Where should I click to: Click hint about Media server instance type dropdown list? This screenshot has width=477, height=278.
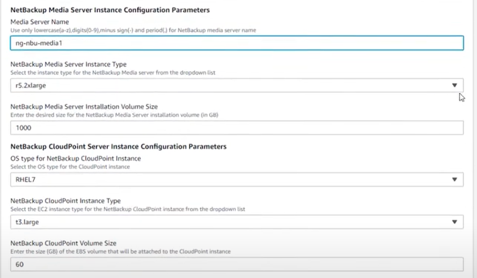pyautogui.click(x=113, y=73)
